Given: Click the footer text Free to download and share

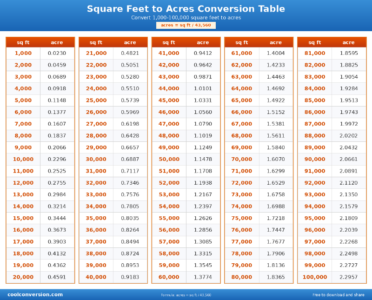Looking at the screenshot, I should 339,295.
